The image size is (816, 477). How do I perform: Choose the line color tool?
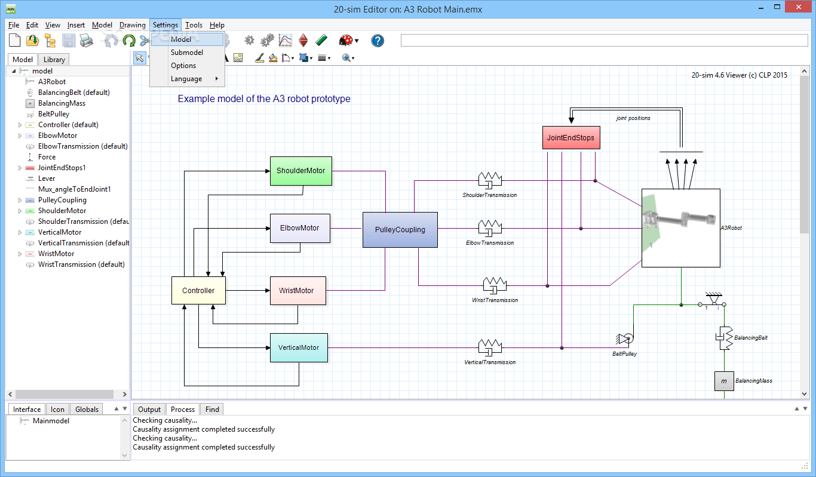(260, 58)
